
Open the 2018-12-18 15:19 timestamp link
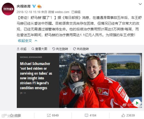pos(29,12)
